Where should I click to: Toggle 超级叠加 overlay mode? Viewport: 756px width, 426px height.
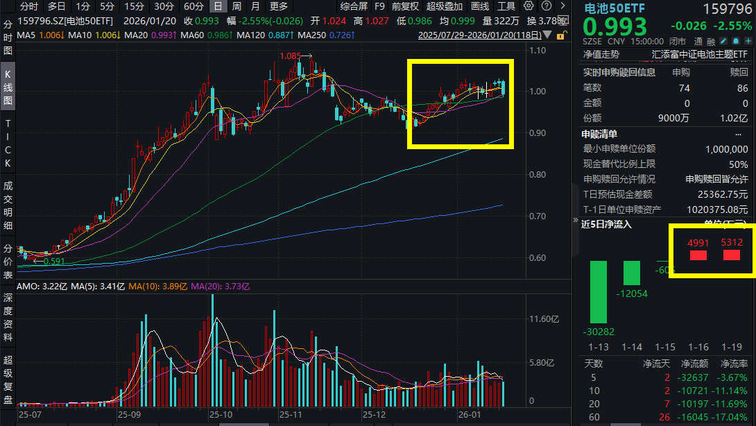[444, 6]
